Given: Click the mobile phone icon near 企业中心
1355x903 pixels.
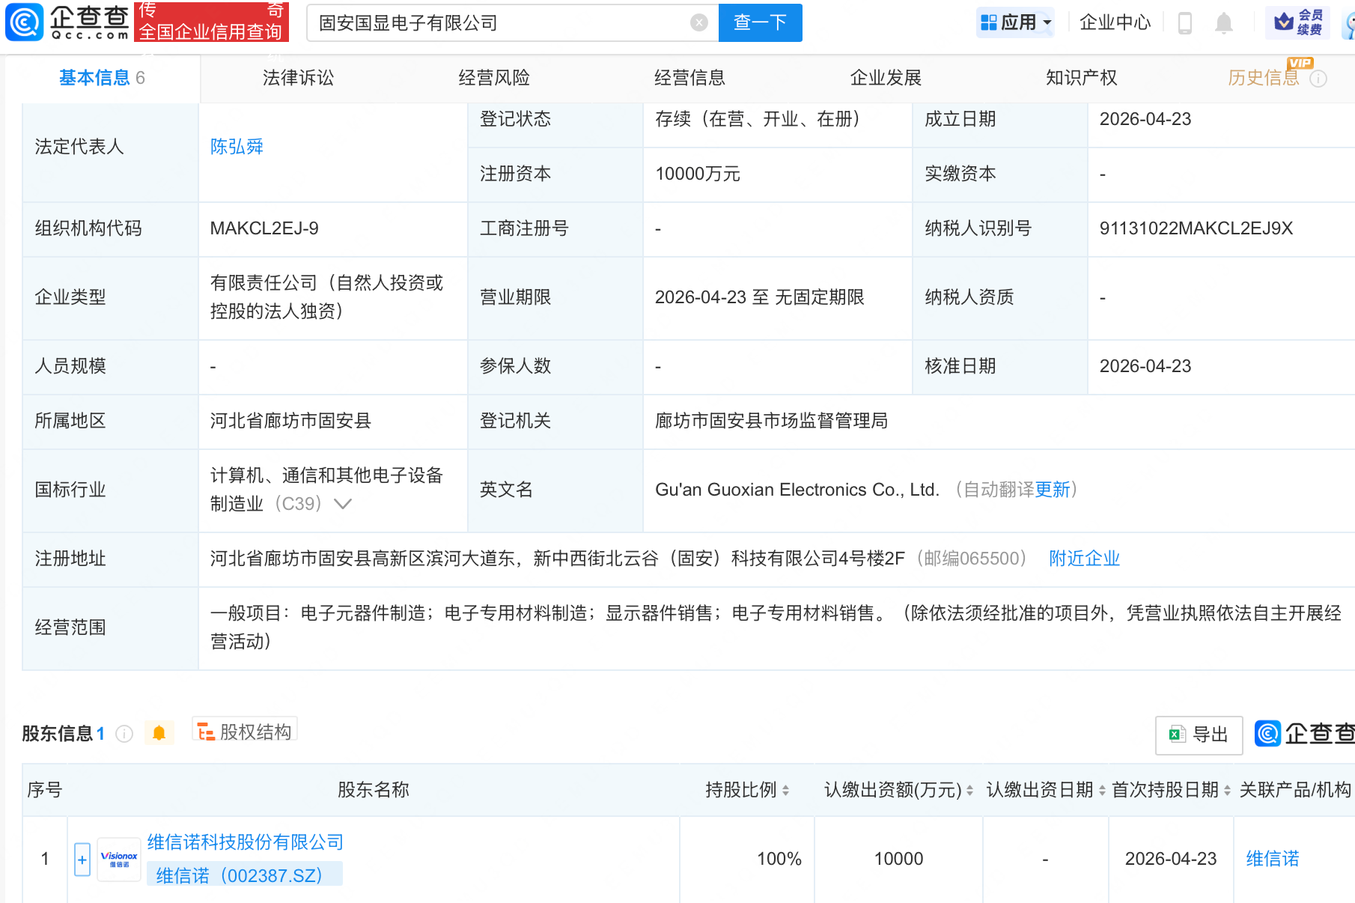Looking at the screenshot, I should pyautogui.click(x=1184, y=22).
